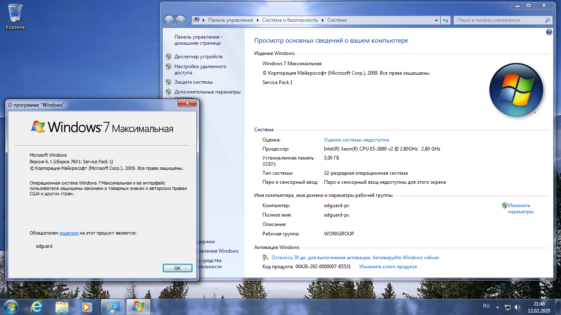
Task: Launch Internet Explorer from the taskbar
Action: pos(37,307)
